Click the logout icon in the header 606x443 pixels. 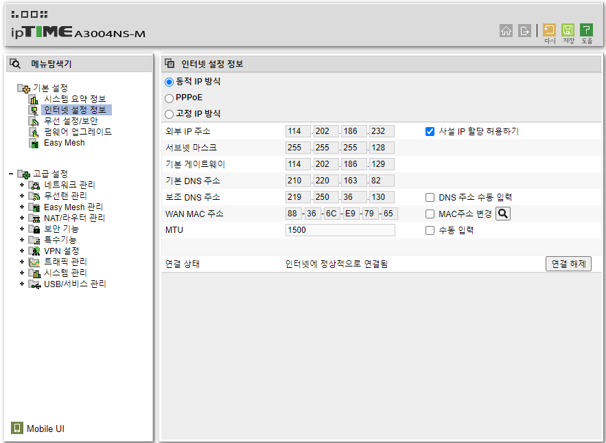pyautogui.click(x=524, y=31)
